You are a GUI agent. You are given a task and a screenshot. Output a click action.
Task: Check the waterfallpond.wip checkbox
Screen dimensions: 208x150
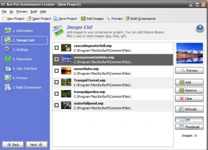click(57, 105)
